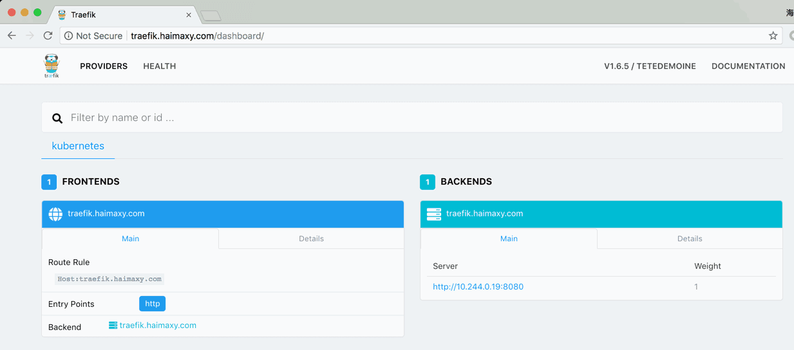Open the PROVIDERS navigation item
794x350 pixels.
click(x=104, y=66)
